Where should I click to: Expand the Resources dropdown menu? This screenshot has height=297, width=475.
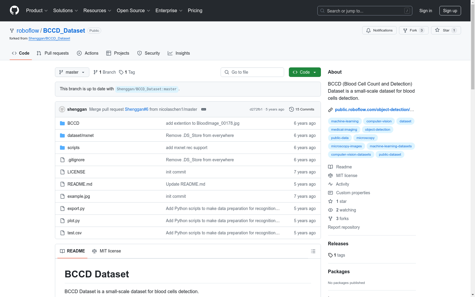(x=97, y=11)
